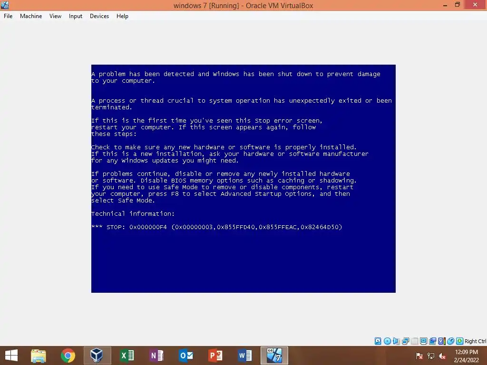Click the keyboard capture green arrow icon
487x365 pixels.
(460, 341)
